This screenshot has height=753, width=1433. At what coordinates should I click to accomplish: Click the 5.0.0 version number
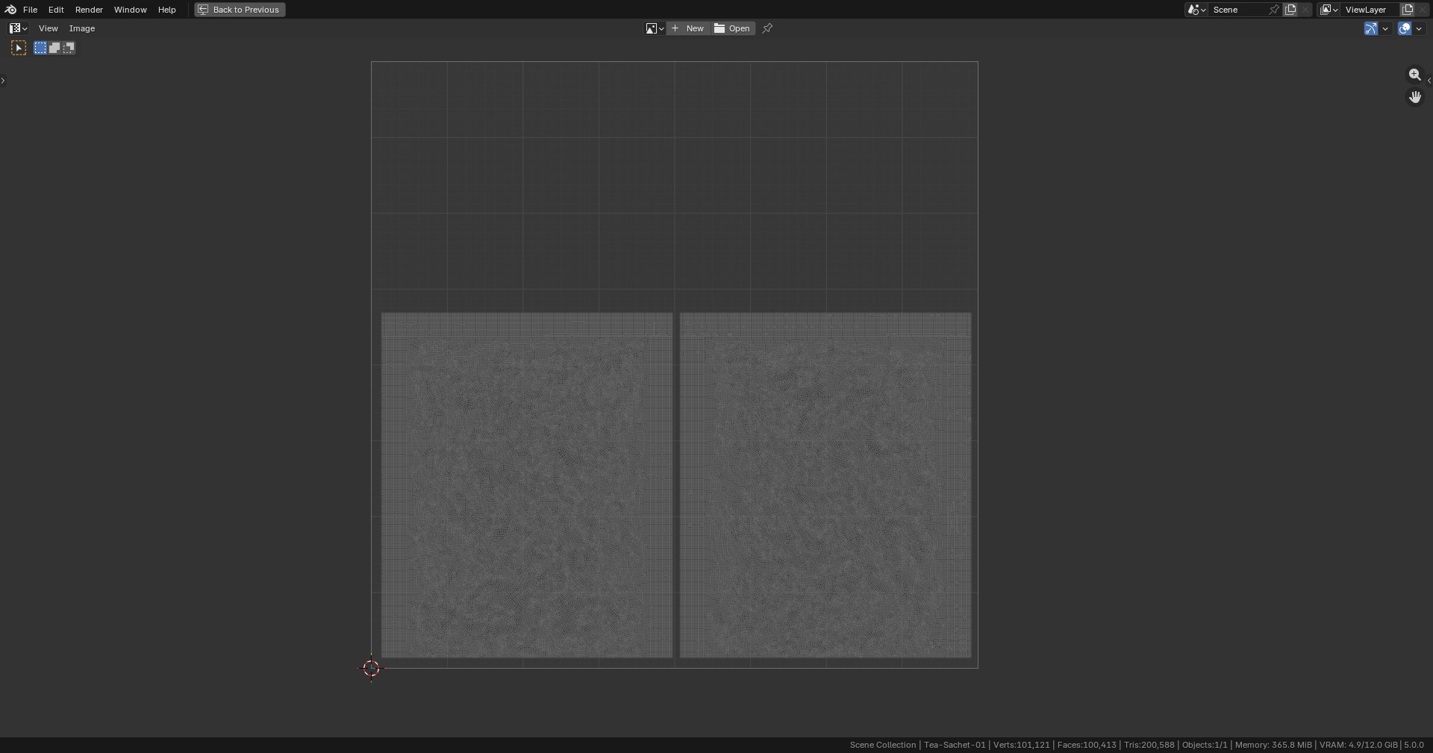point(1414,745)
